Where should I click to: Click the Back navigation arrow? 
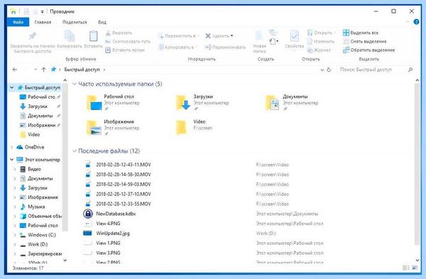(15, 70)
